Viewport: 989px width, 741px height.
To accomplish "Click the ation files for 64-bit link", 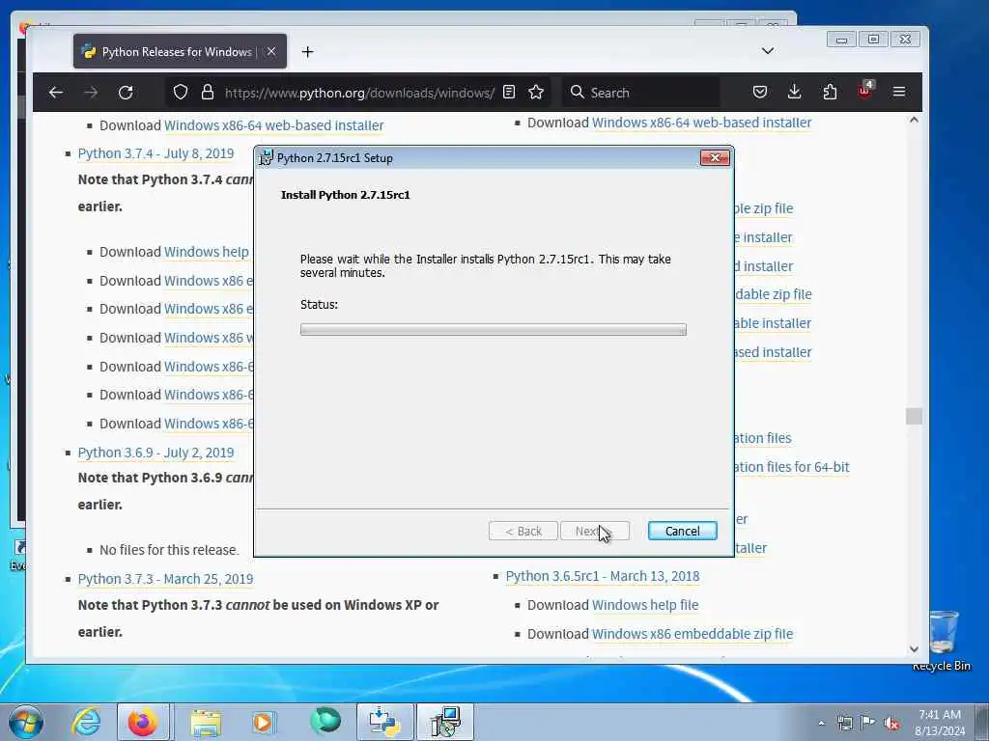I will tap(792, 468).
